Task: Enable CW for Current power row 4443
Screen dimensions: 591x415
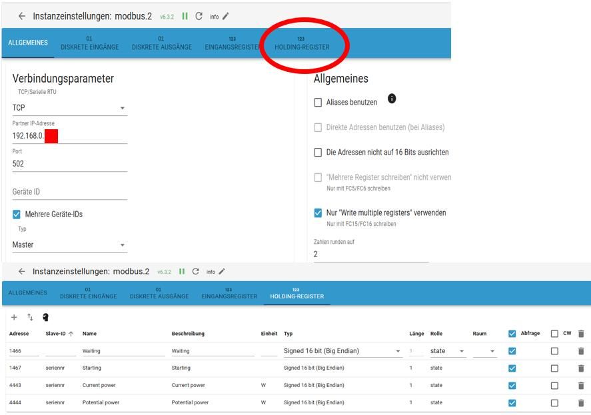Action: pos(554,386)
